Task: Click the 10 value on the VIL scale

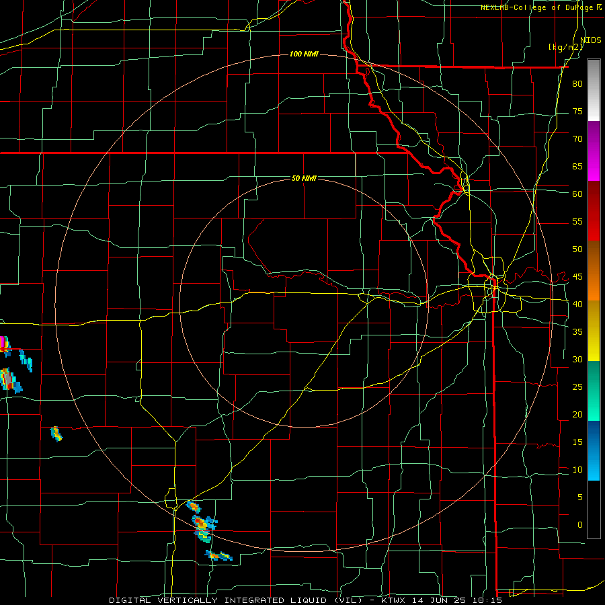Action: (x=577, y=470)
